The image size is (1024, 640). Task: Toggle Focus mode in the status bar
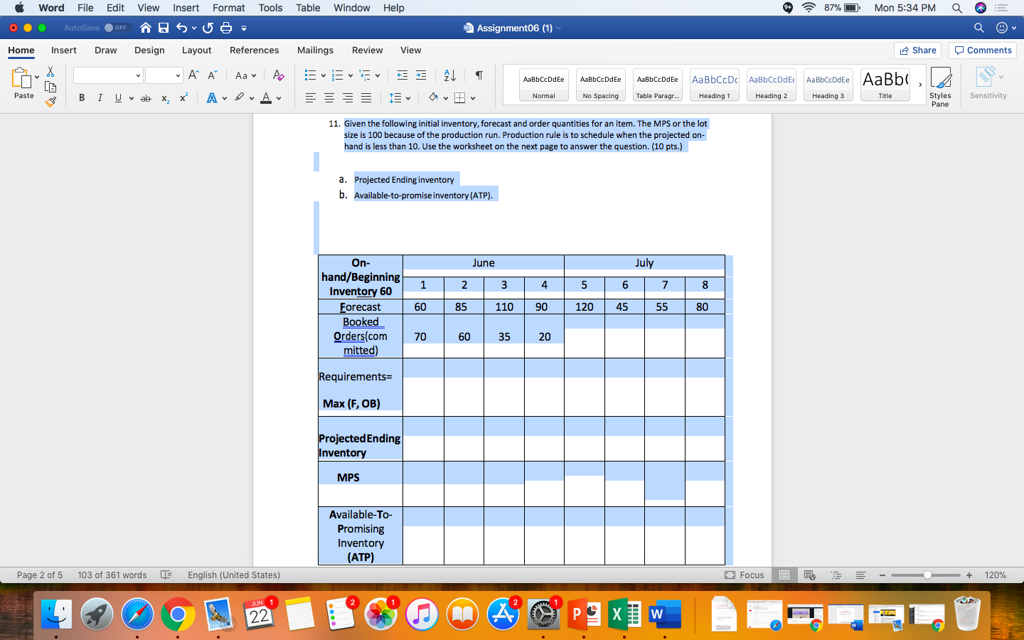tap(743, 575)
